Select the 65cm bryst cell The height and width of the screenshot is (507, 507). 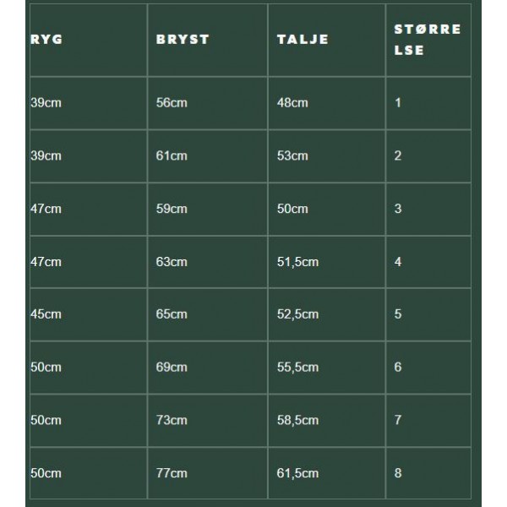(172, 314)
